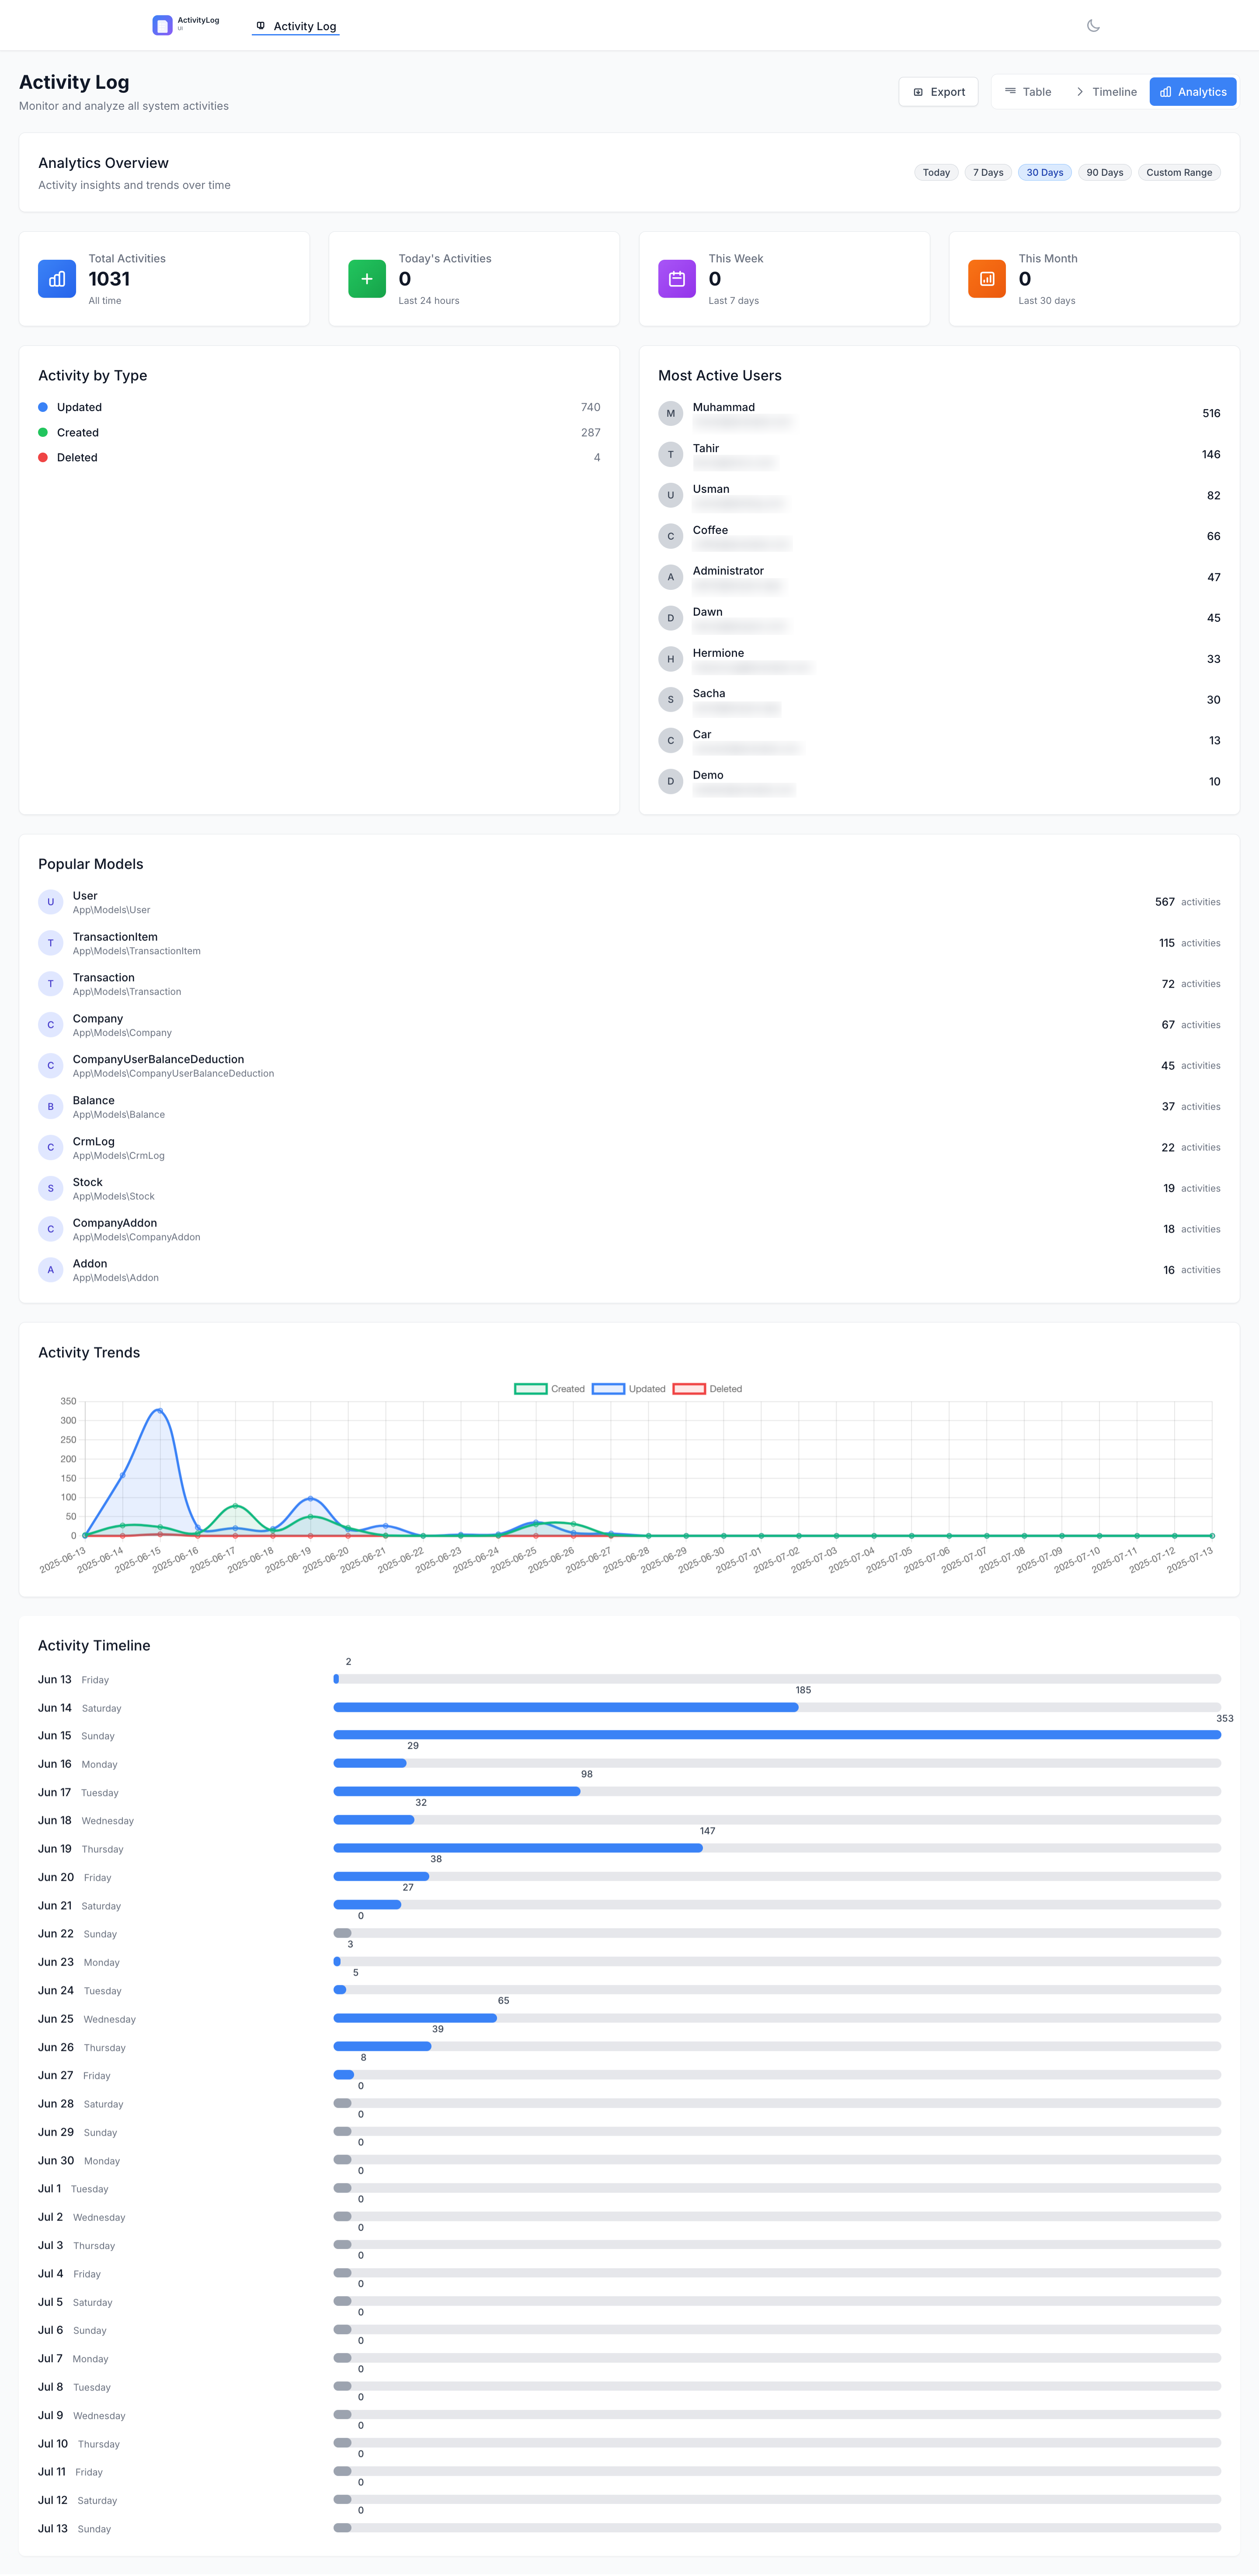
Task: Click Balance model avatar icon
Action: pyautogui.click(x=51, y=1106)
